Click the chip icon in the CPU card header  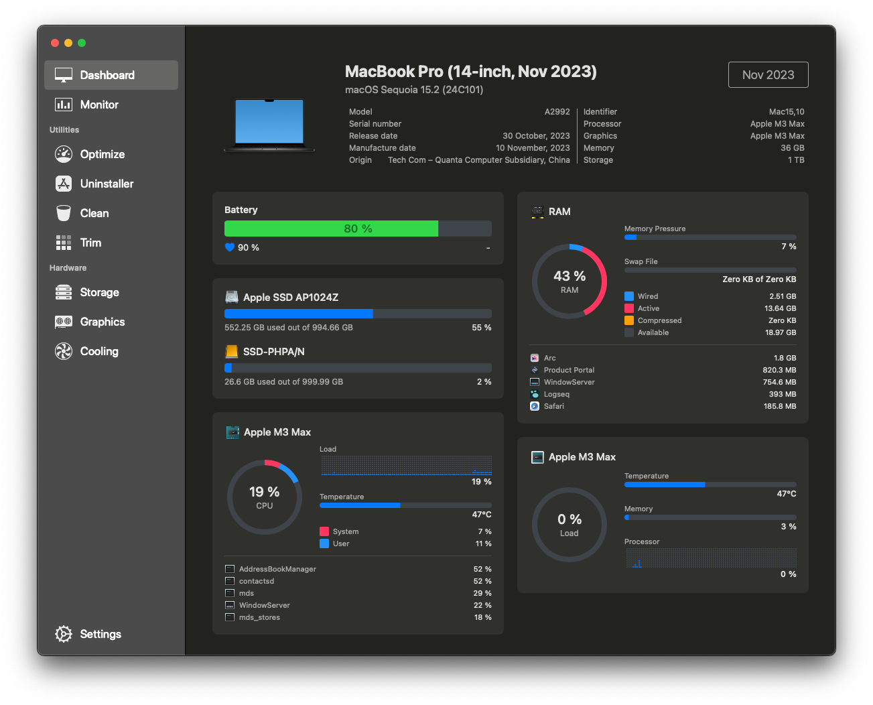(x=232, y=432)
